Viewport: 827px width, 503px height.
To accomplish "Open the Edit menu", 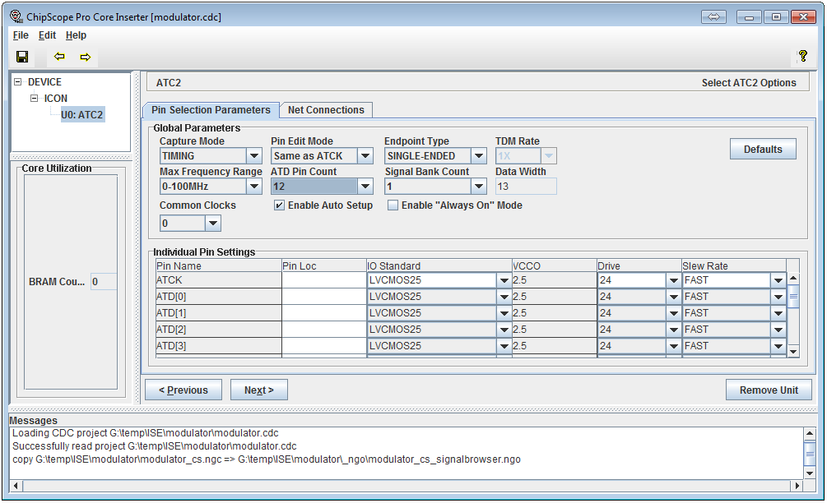I will [x=47, y=35].
